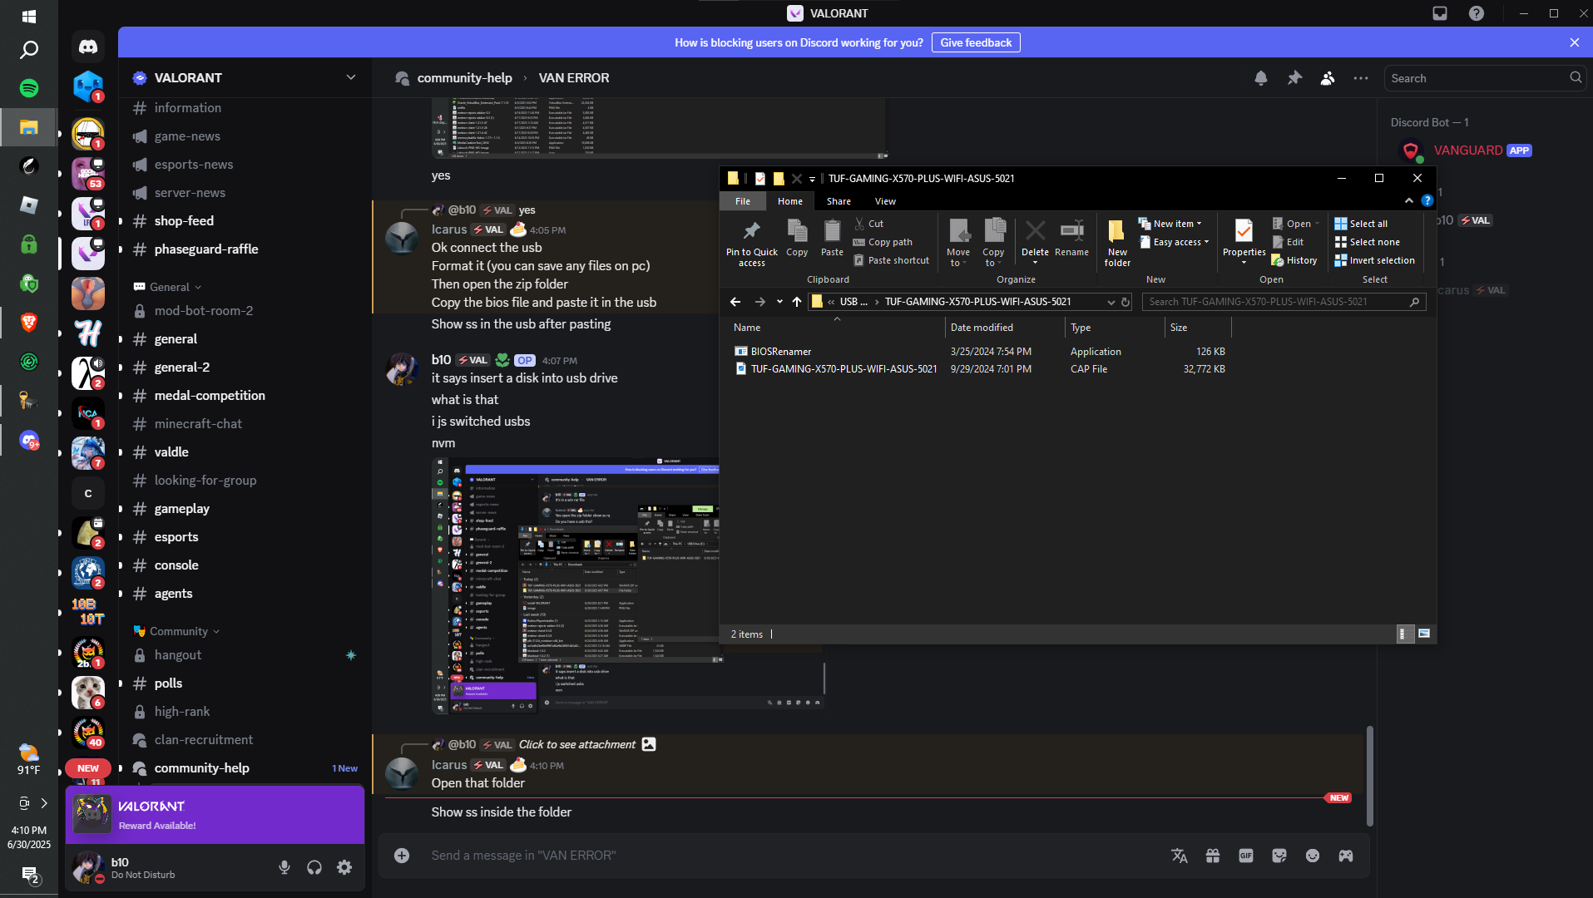This screenshot has height=898, width=1593.
Task: Open the gift Nitro icon
Action: [1213, 856]
